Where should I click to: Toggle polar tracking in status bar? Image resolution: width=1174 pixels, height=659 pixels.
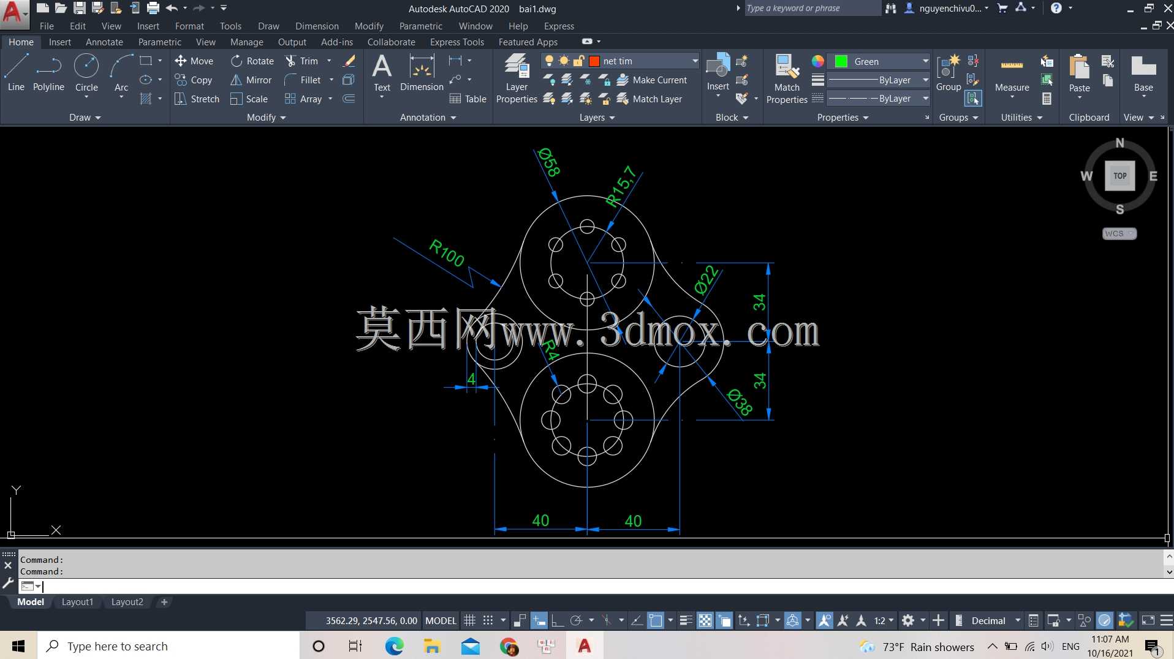tap(576, 620)
